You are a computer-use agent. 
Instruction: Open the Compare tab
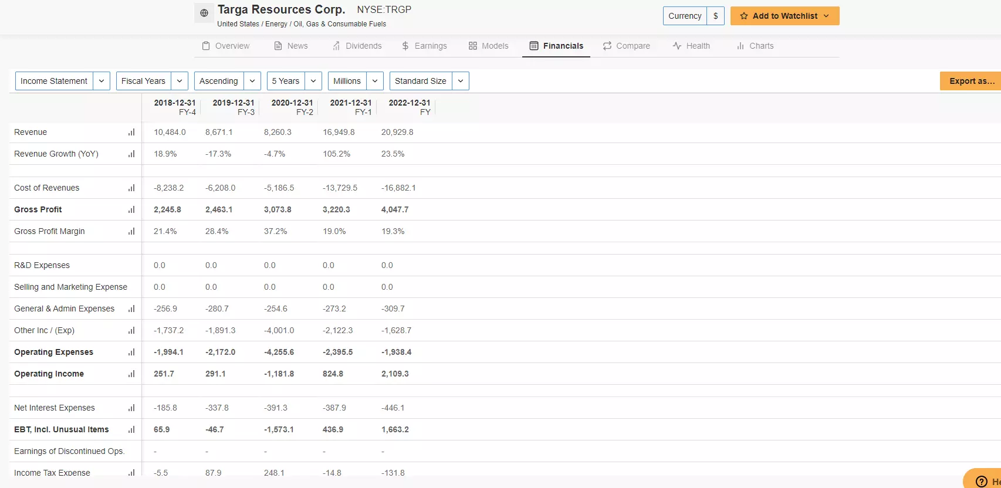tap(627, 46)
